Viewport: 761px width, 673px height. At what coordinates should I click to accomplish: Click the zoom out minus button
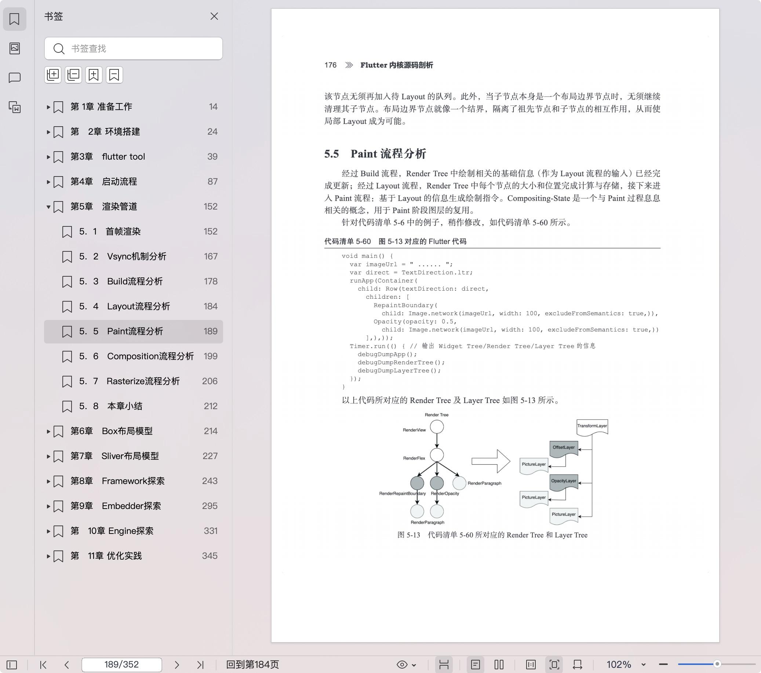tap(663, 665)
